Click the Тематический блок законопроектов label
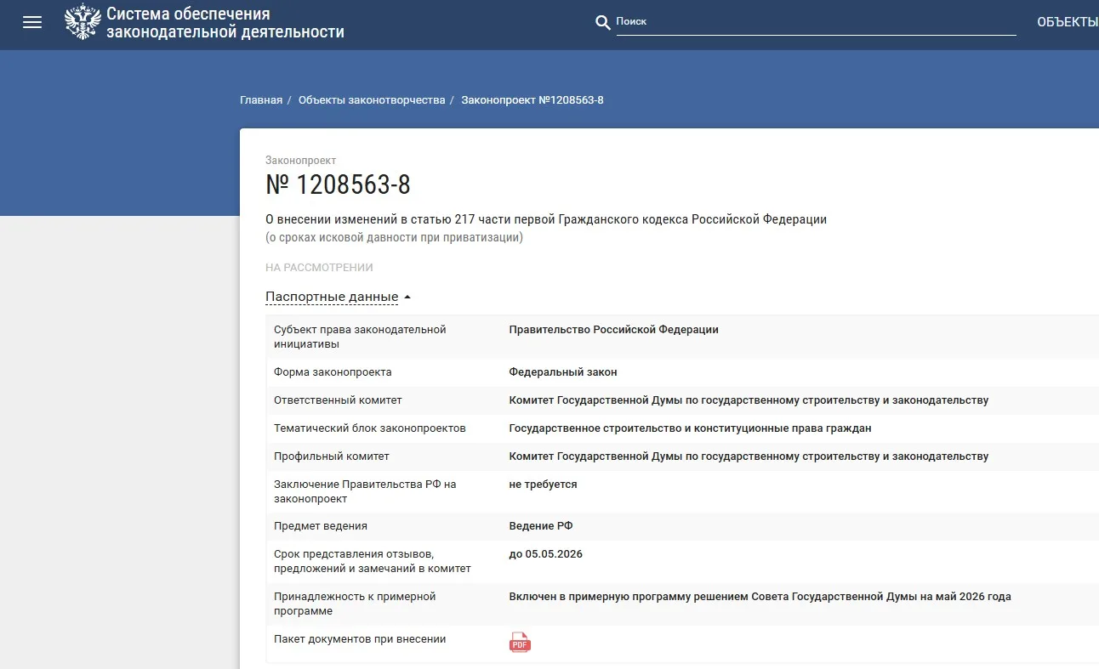 point(370,428)
